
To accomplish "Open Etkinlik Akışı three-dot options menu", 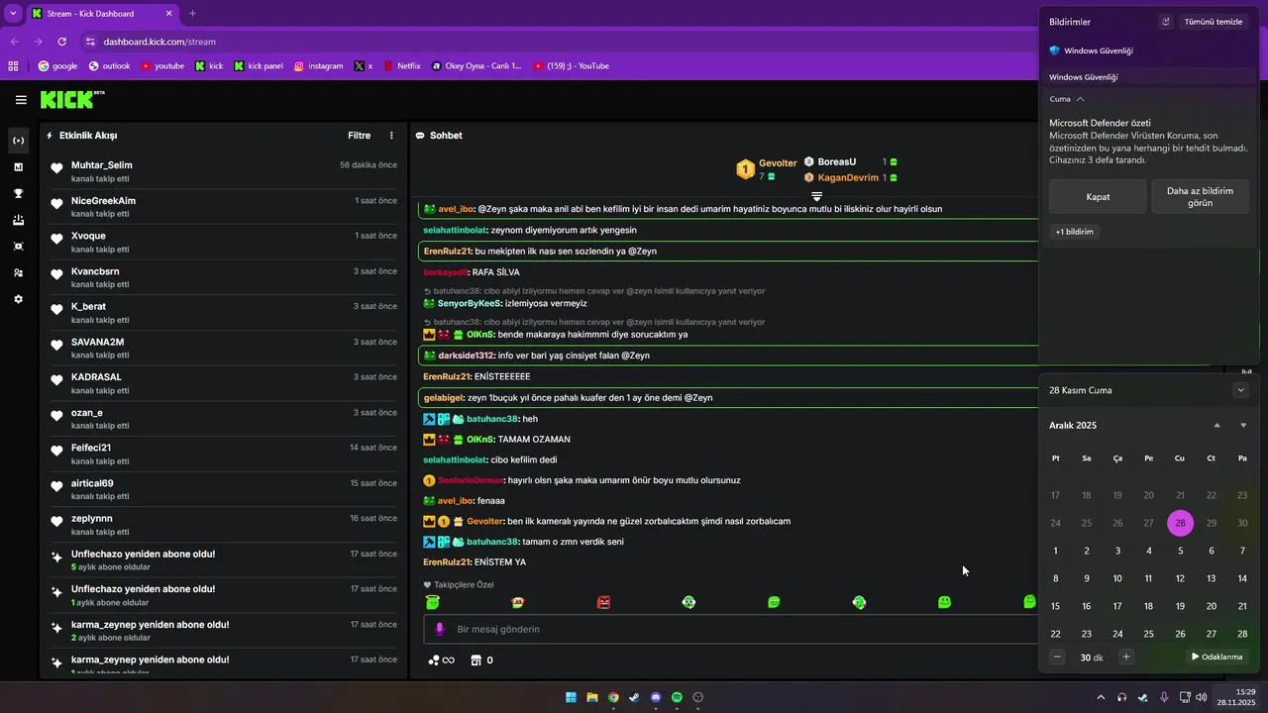I will click(x=391, y=136).
